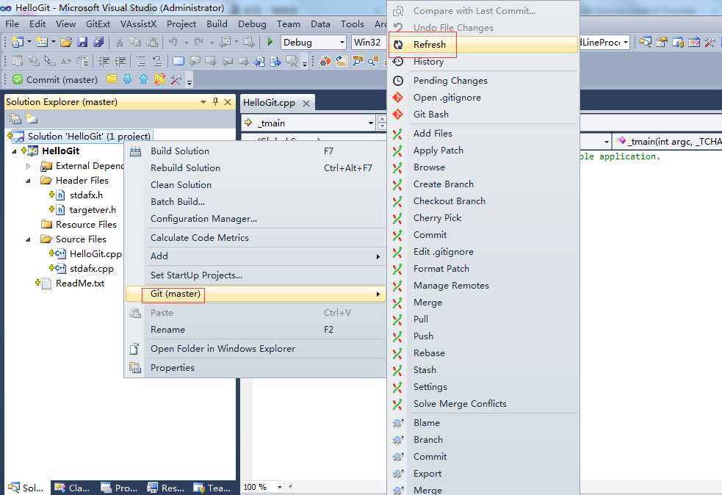Image resolution: width=722 pixels, height=495 pixels.
Task: Select HelloGit.cpp file in tree
Action: tap(95, 253)
